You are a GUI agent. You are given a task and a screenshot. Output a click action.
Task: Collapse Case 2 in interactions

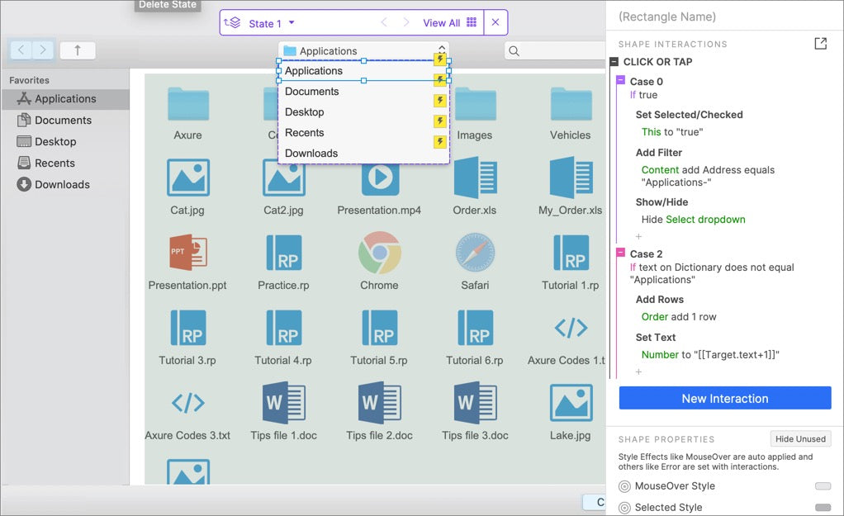pos(621,253)
